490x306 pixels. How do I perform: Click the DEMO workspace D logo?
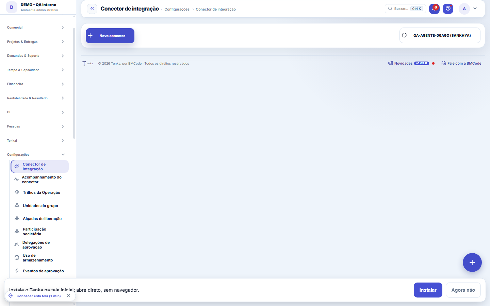[12, 7]
